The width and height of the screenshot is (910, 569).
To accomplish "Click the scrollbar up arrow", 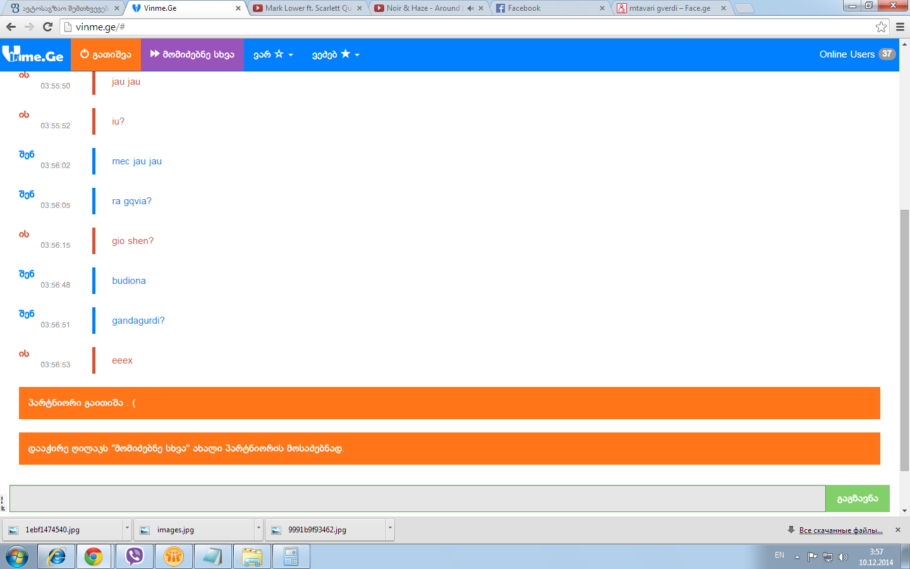I will (x=904, y=44).
